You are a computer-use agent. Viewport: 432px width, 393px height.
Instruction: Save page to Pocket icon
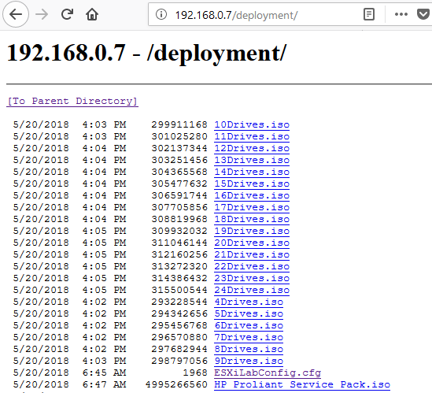[423, 14]
